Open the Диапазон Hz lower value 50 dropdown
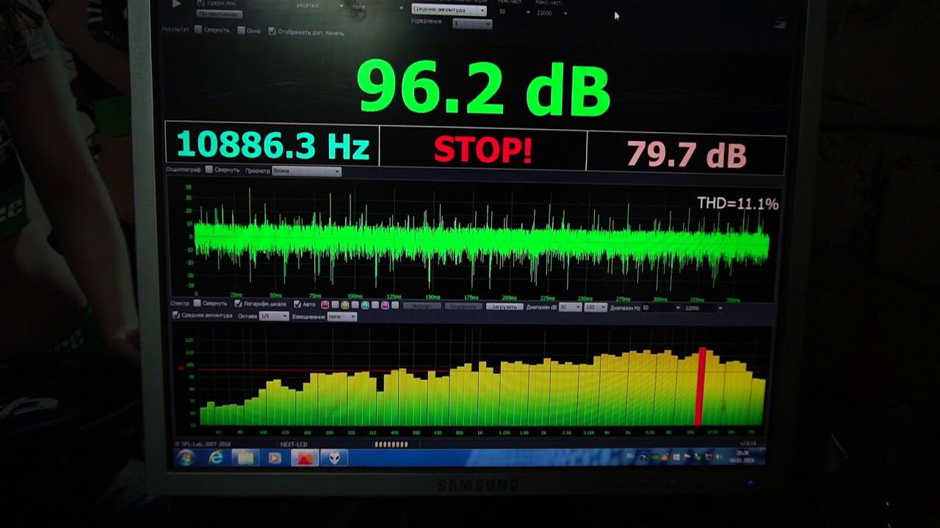Image resolution: width=940 pixels, height=528 pixels. (662, 308)
